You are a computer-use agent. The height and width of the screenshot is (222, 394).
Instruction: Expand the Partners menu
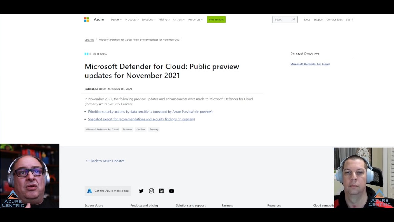(x=179, y=19)
